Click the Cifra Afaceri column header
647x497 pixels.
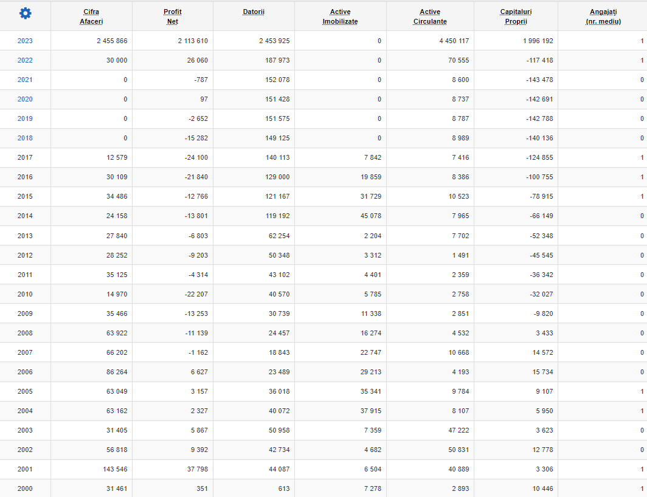pos(91,16)
